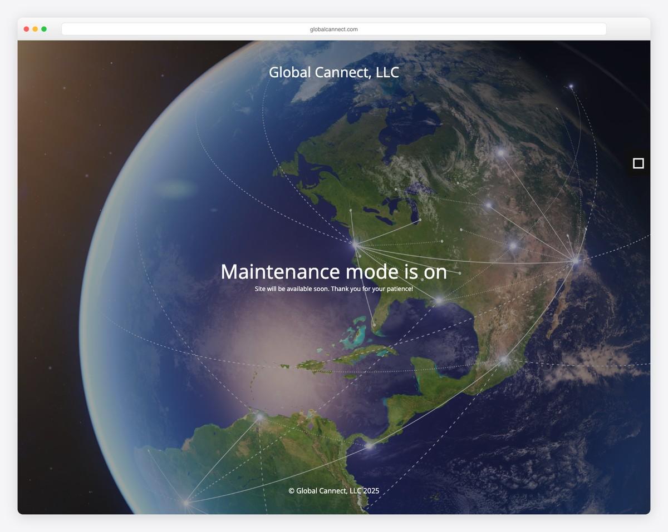Viewport: 668px width, 532px height.
Task: Click the word Maintenance in the heading
Action: tap(280, 272)
